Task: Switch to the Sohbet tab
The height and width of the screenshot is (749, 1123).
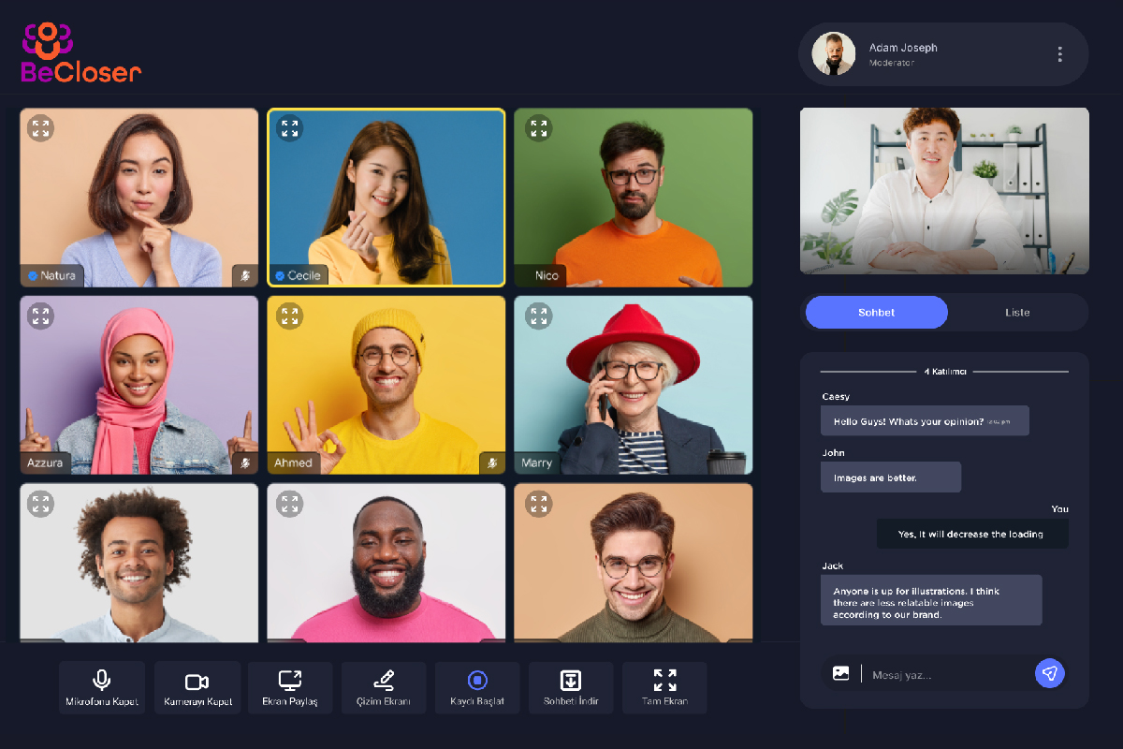Action: (876, 313)
